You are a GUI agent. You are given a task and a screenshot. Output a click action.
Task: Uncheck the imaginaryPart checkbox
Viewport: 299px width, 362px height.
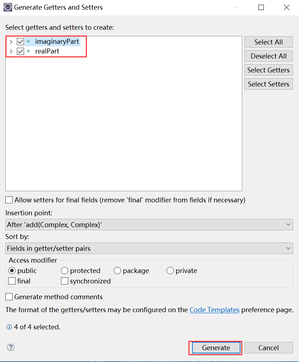(20, 41)
